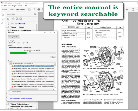Switch to the Document tab
The width and height of the screenshot is (138, 111).
point(21,9)
